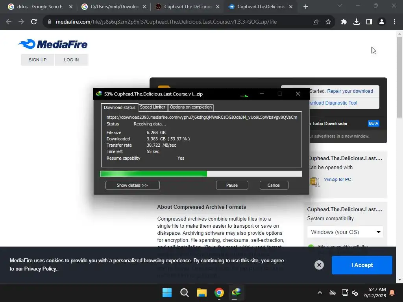Screen dimensions: 403x302
Task: Click the MediaFire logo
Action: [53, 44]
